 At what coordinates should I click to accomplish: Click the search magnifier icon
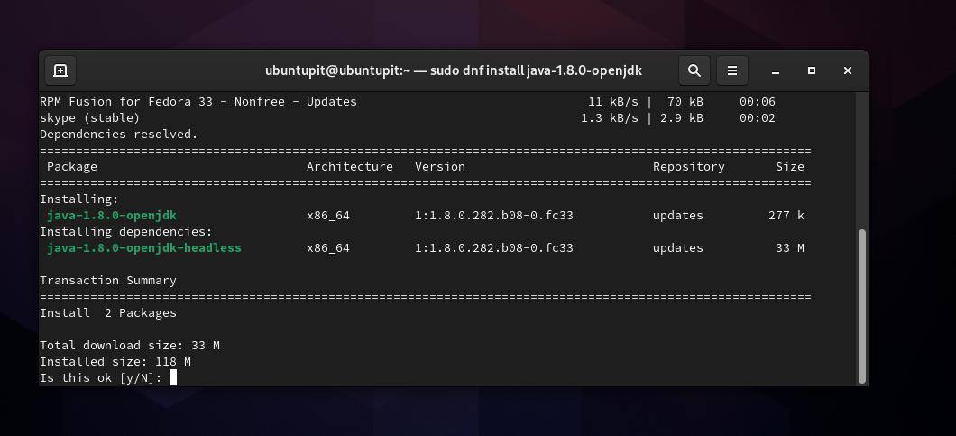click(694, 70)
